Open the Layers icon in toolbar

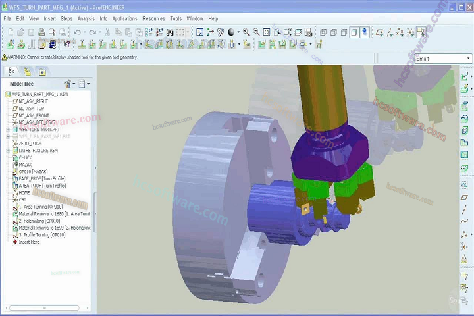(298, 32)
